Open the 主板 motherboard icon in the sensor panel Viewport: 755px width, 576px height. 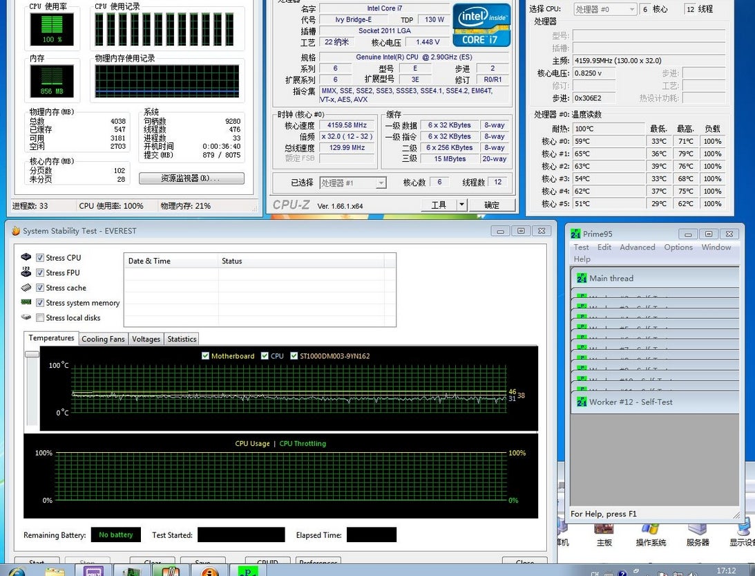coord(604,530)
